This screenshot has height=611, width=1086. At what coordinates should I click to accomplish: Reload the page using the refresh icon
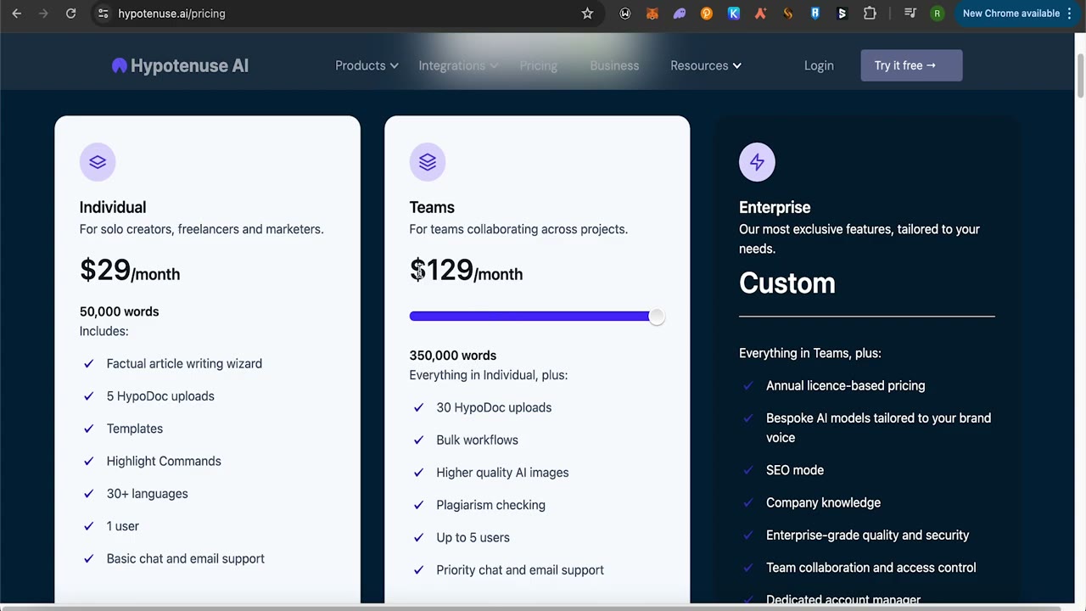(x=70, y=14)
